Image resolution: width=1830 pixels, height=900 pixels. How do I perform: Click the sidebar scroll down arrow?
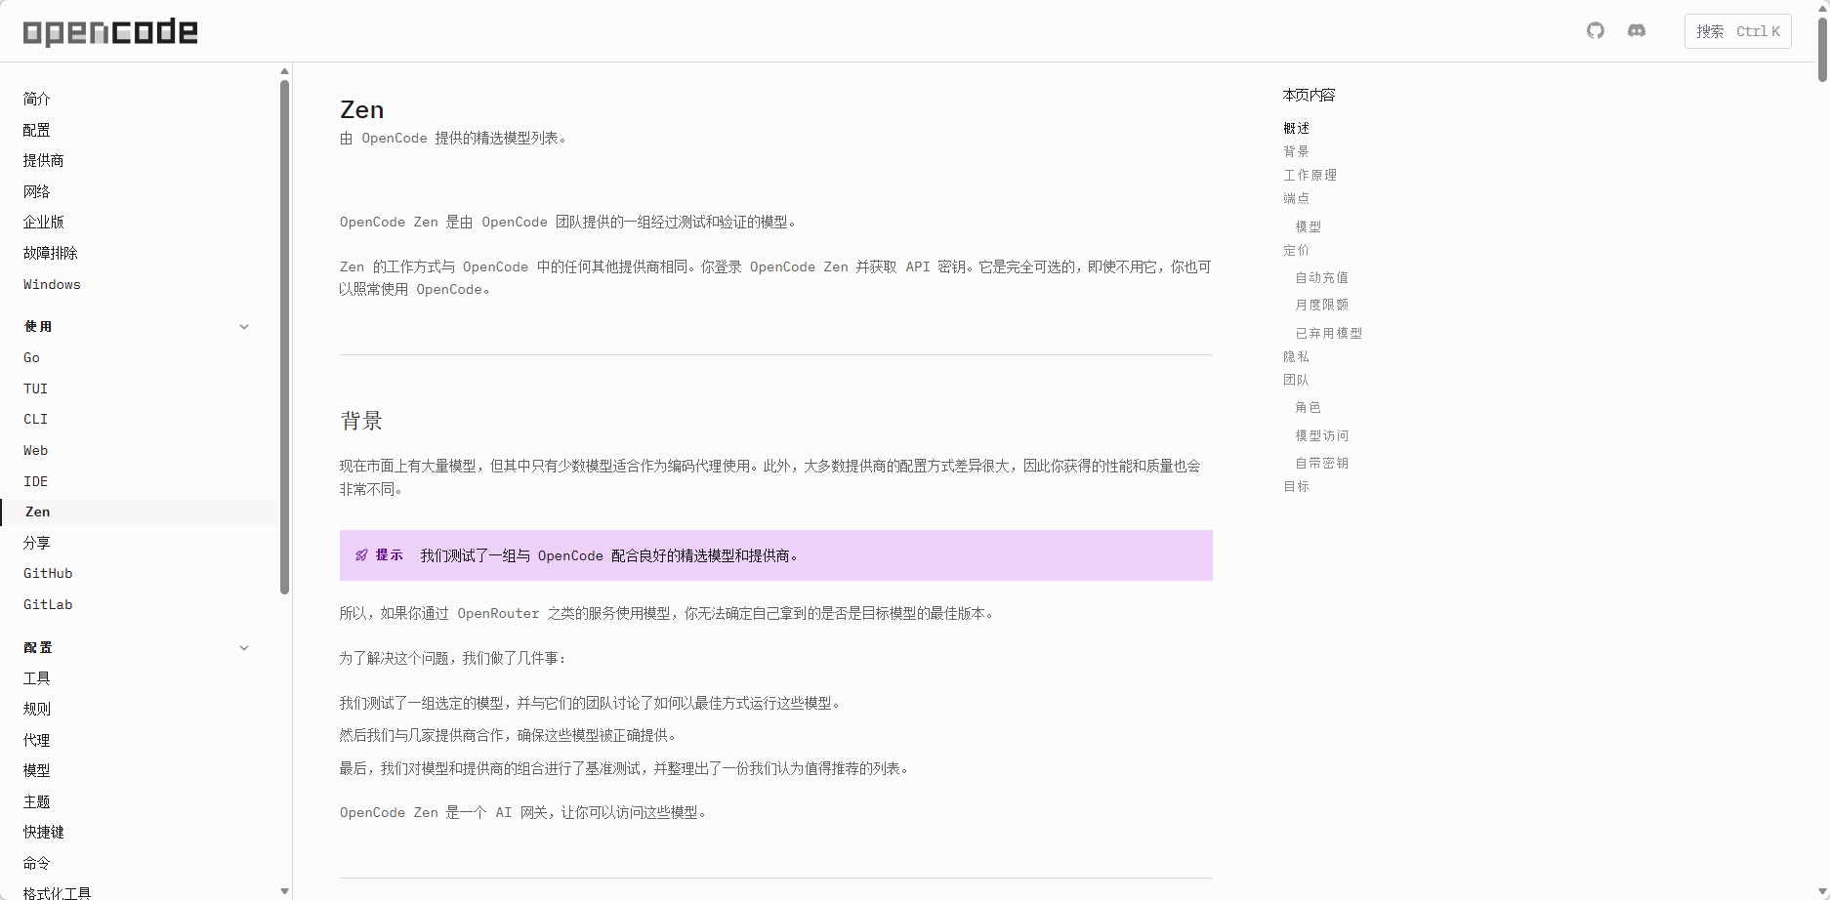coord(284,891)
